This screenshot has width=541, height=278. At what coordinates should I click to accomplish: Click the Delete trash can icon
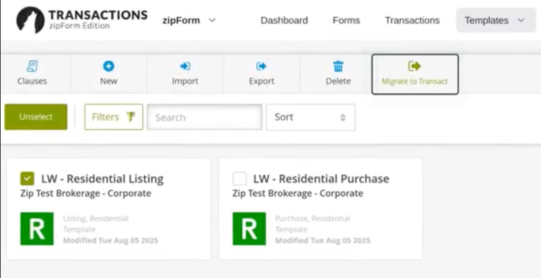pyautogui.click(x=338, y=66)
